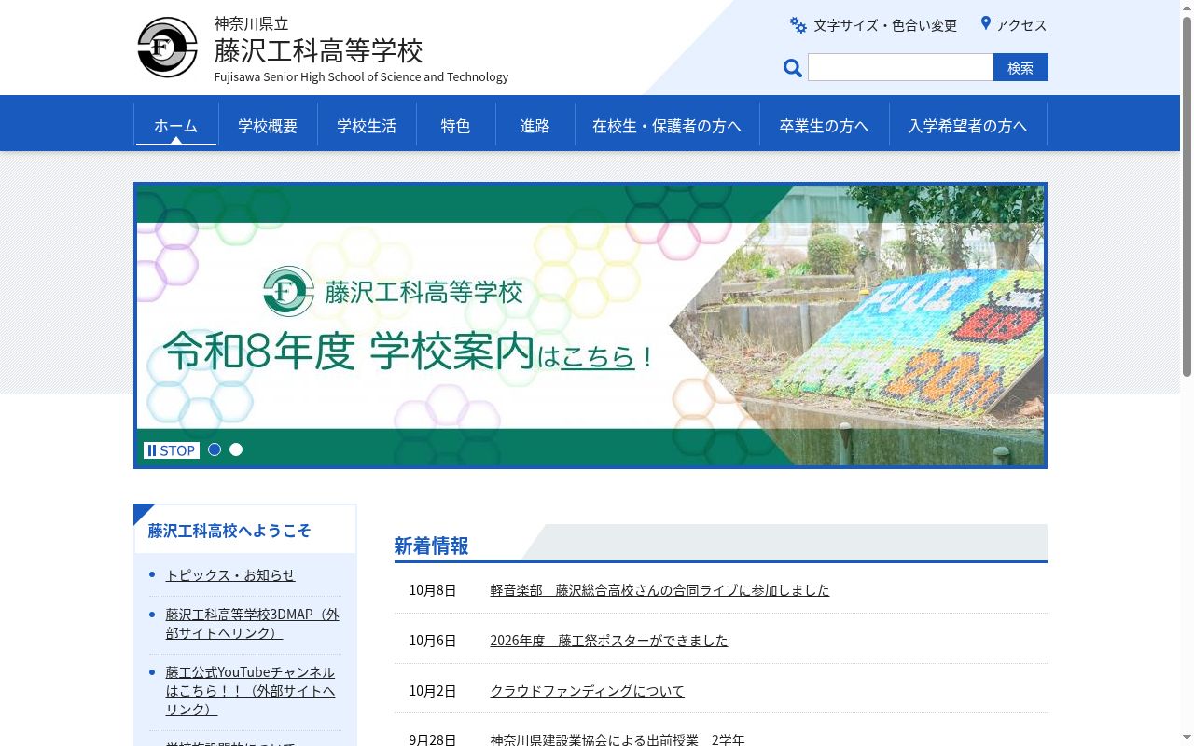Open クラウドファンディングについて news article
The height and width of the screenshot is (746, 1194).
pyautogui.click(x=588, y=691)
